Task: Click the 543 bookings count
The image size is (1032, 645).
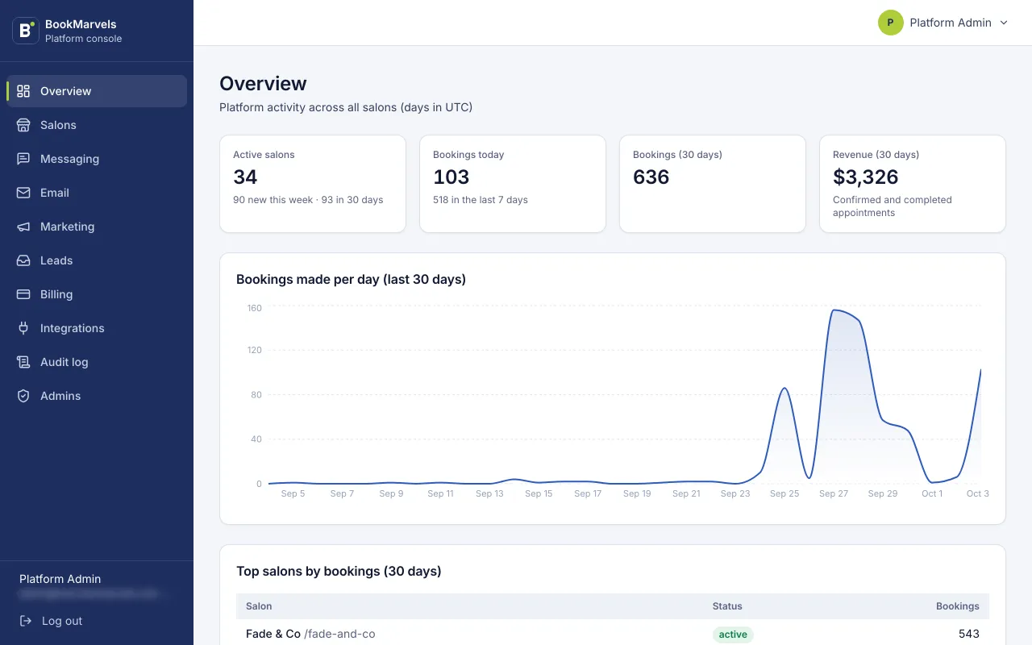Action: point(969,634)
